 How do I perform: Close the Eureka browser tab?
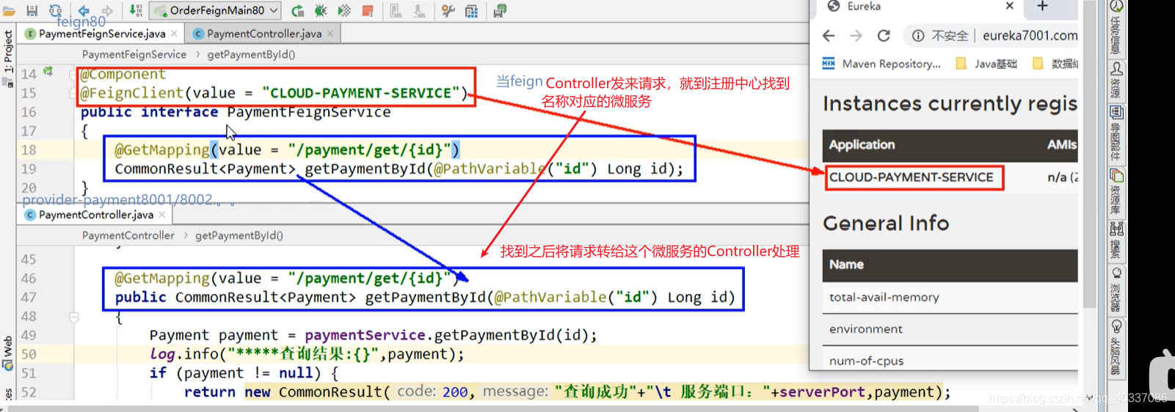1010,6
